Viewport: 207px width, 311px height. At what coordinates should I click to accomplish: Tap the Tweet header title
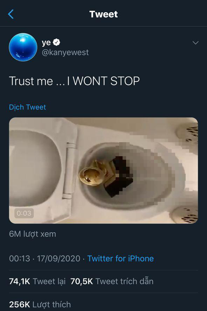point(103,14)
